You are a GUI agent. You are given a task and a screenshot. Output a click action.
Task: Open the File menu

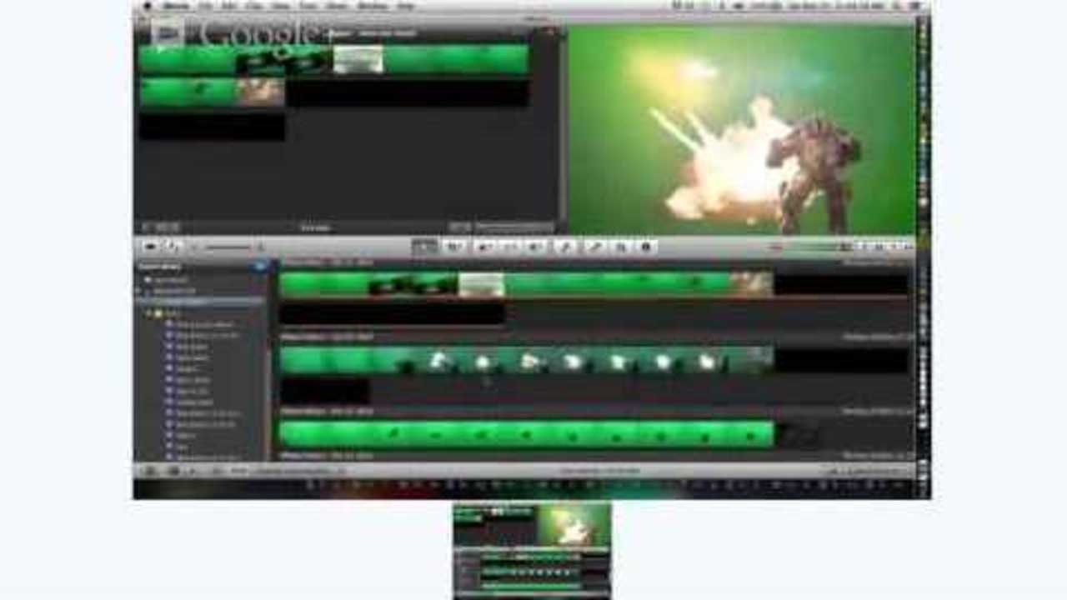click(x=205, y=5)
